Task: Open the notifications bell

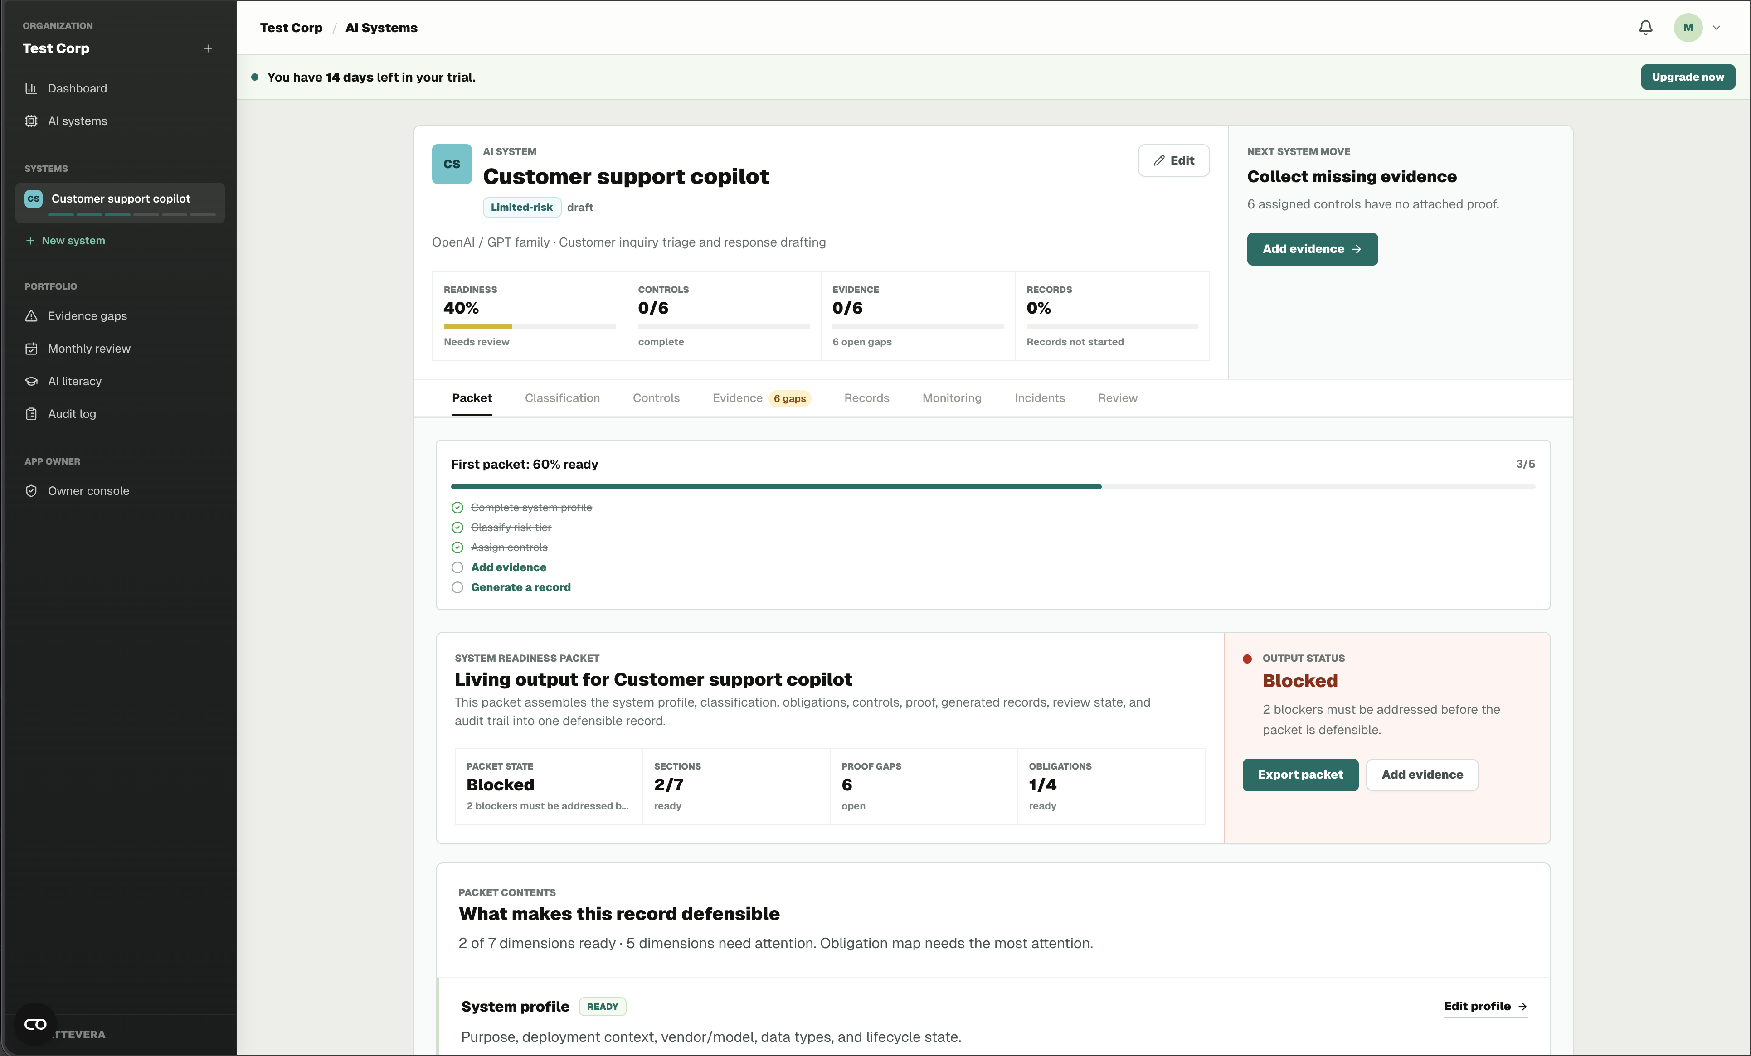Action: point(1645,28)
